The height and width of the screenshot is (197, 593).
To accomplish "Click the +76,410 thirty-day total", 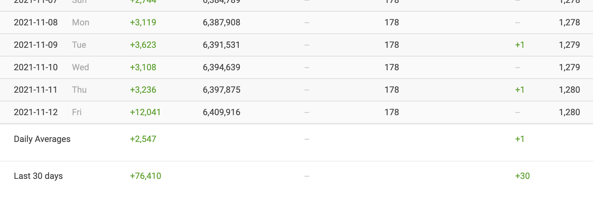I will [x=145, y=176].
